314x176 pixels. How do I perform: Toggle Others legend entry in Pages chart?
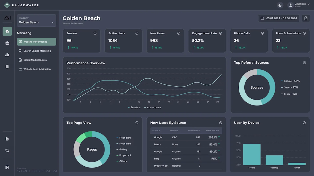coord(122,161)
